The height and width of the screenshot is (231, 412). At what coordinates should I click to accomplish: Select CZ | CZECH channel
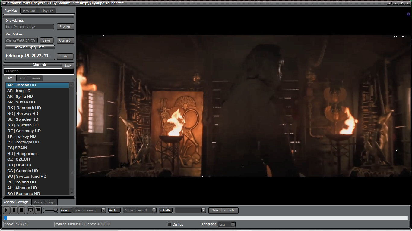coord(37,159)
